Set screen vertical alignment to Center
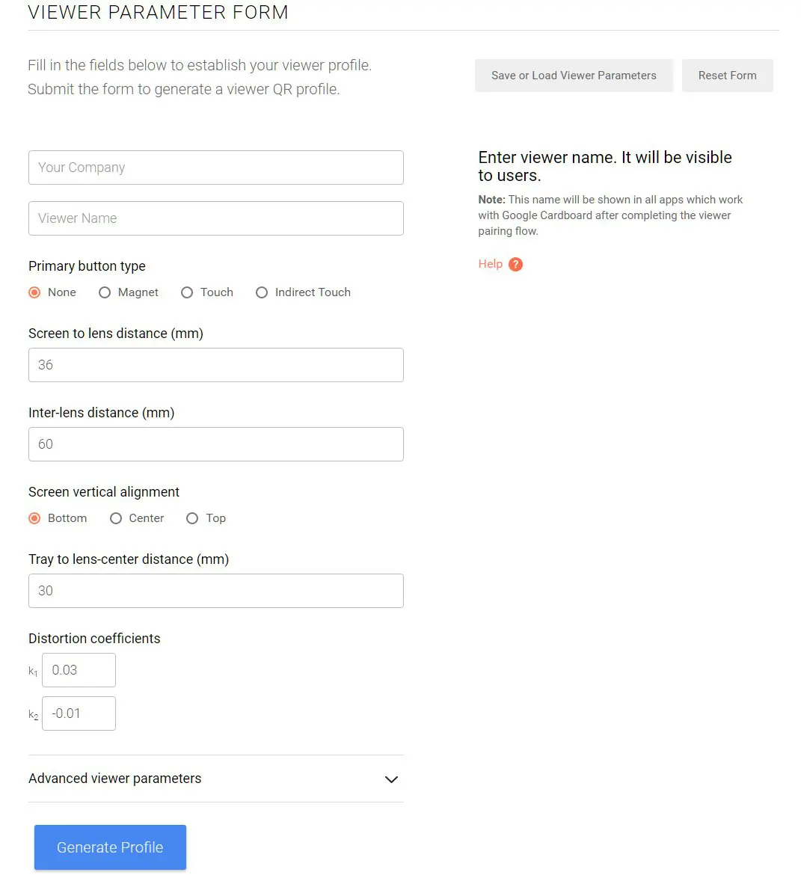Screen dimensions: 801x875 coord(115,518)
